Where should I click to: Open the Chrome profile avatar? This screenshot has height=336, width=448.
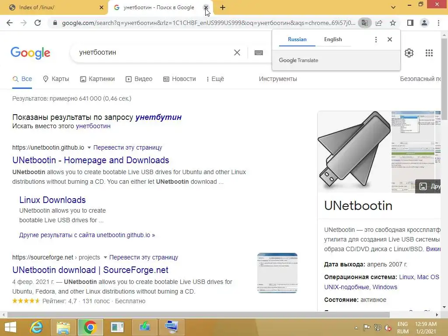424,23
